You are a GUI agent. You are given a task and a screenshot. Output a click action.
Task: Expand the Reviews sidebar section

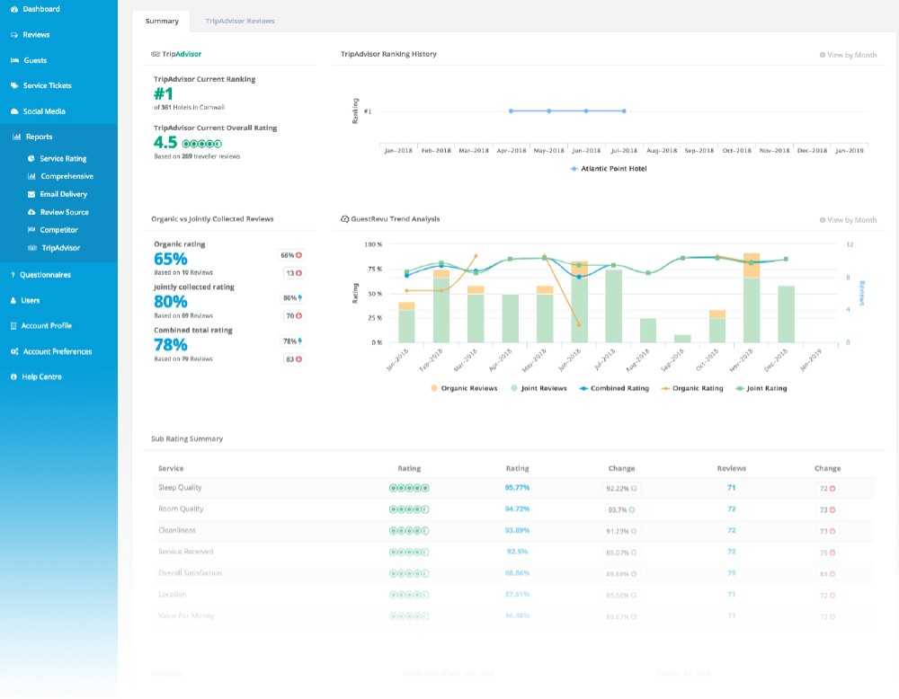point(36,35)
